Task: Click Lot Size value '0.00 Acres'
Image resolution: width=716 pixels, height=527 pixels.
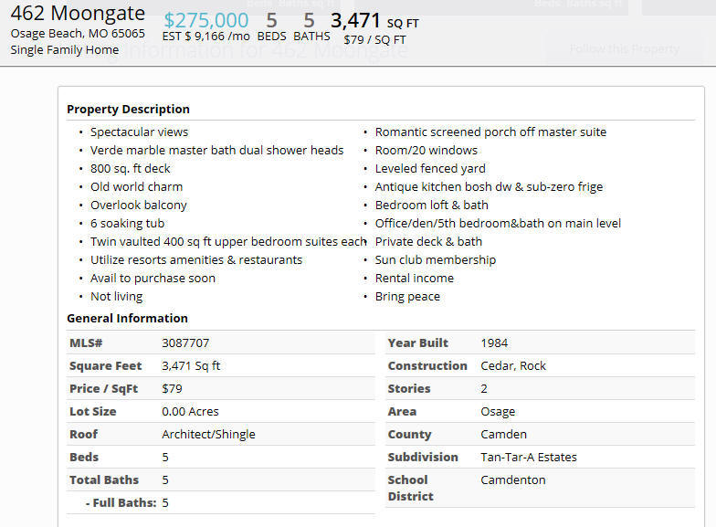Action: pos(190,411)
